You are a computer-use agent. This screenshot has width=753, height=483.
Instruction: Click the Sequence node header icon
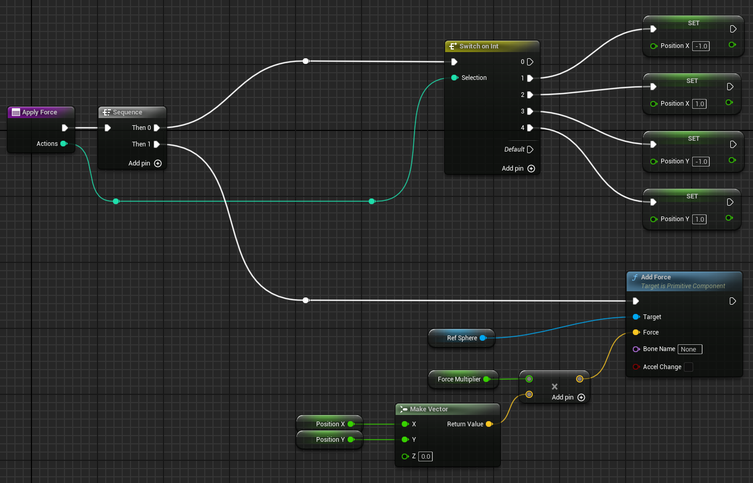tap(107, 112)
